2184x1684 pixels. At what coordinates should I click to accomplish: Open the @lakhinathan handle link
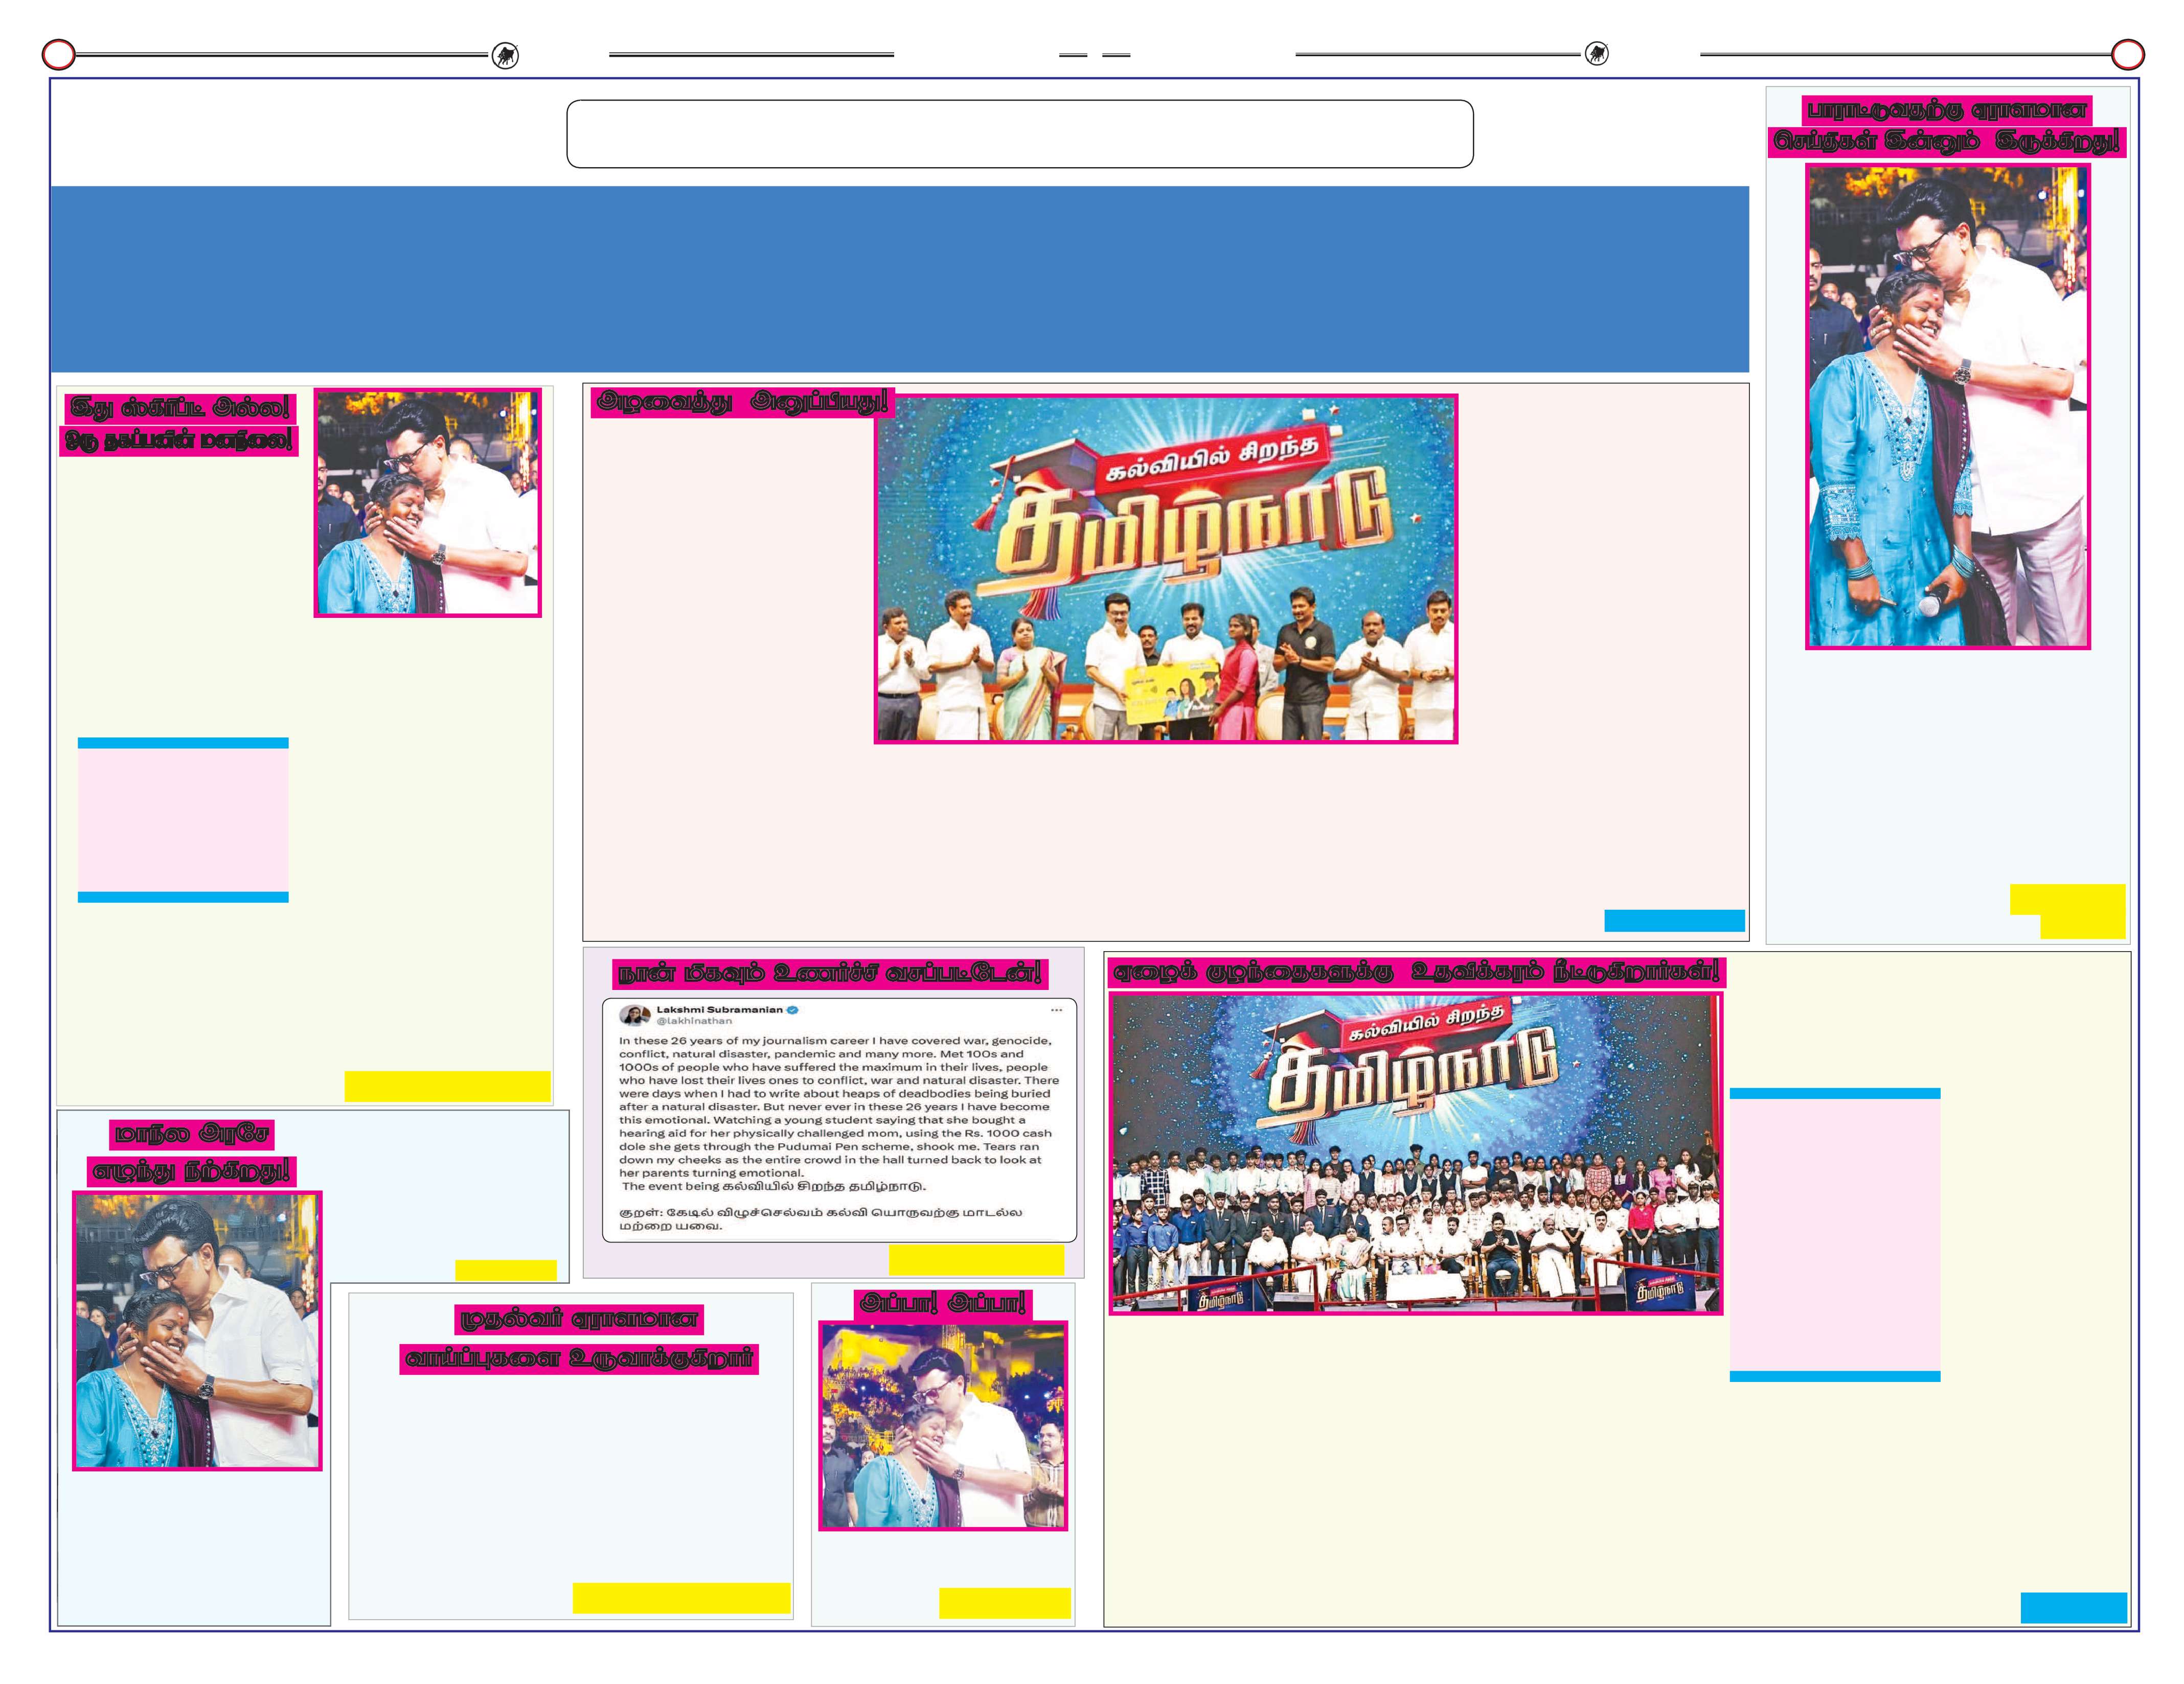694,1022
